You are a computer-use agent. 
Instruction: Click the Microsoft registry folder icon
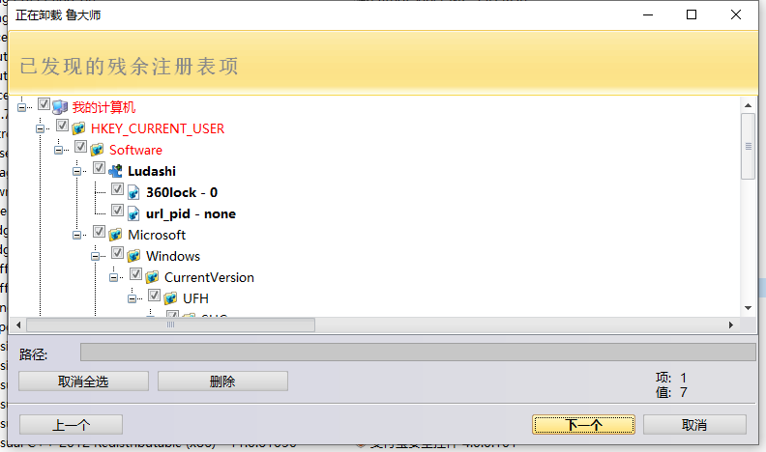pyautogui.click(x=115, y=235)
